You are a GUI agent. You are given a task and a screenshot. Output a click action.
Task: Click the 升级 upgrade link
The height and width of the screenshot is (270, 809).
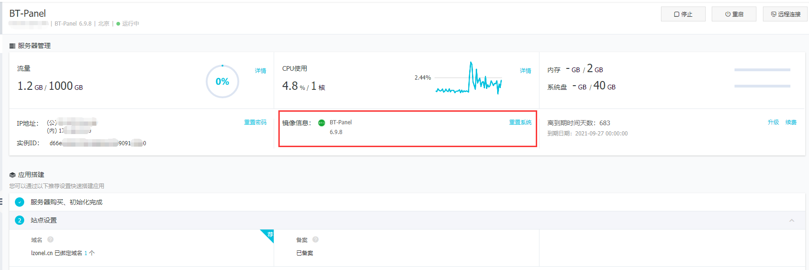coord(773,122)
